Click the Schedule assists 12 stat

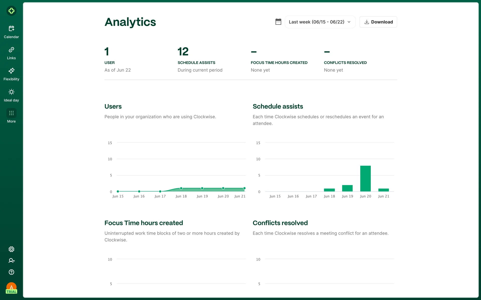pos(183,52)
